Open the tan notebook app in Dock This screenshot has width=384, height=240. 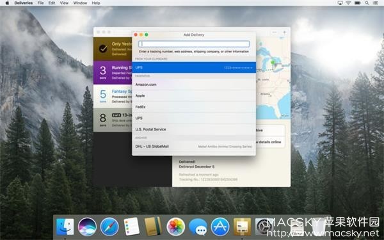click(x=154, y=227)
